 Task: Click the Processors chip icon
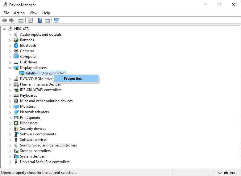coord(16,123)
